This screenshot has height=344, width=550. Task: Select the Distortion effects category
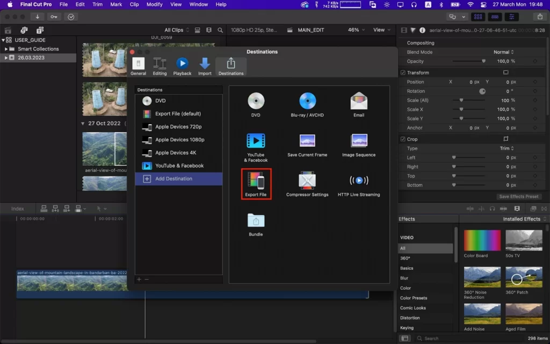425,318
